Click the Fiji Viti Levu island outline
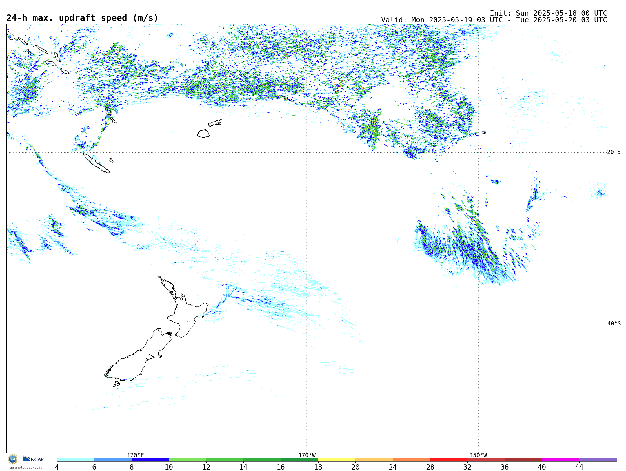The height and width of the screenshot is (471, 626). (203, 134)
